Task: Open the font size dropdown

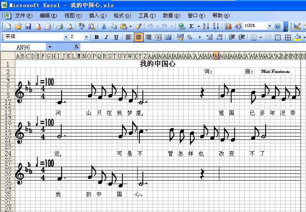Action: (86, 37)
